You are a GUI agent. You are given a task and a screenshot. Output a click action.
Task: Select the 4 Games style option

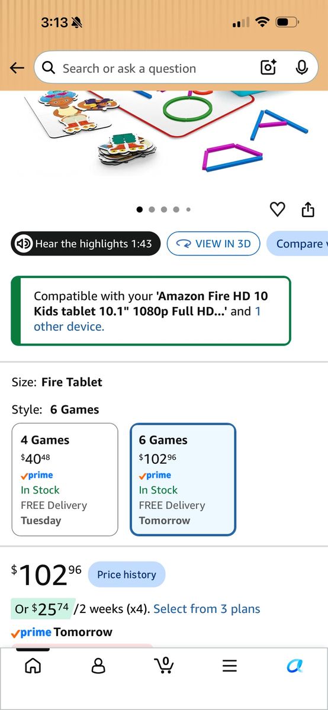tap(65, 480)
